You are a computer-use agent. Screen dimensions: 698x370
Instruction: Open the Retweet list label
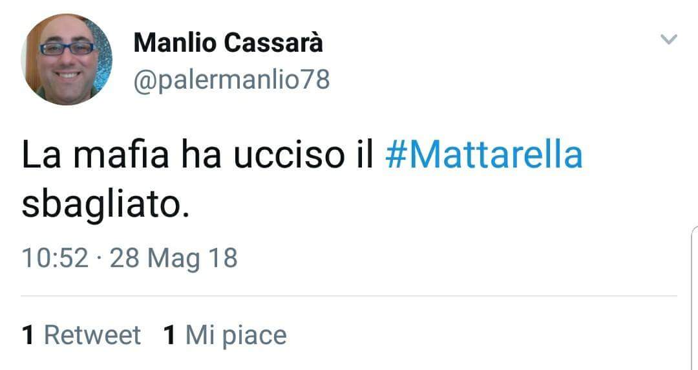click(92, 335)
